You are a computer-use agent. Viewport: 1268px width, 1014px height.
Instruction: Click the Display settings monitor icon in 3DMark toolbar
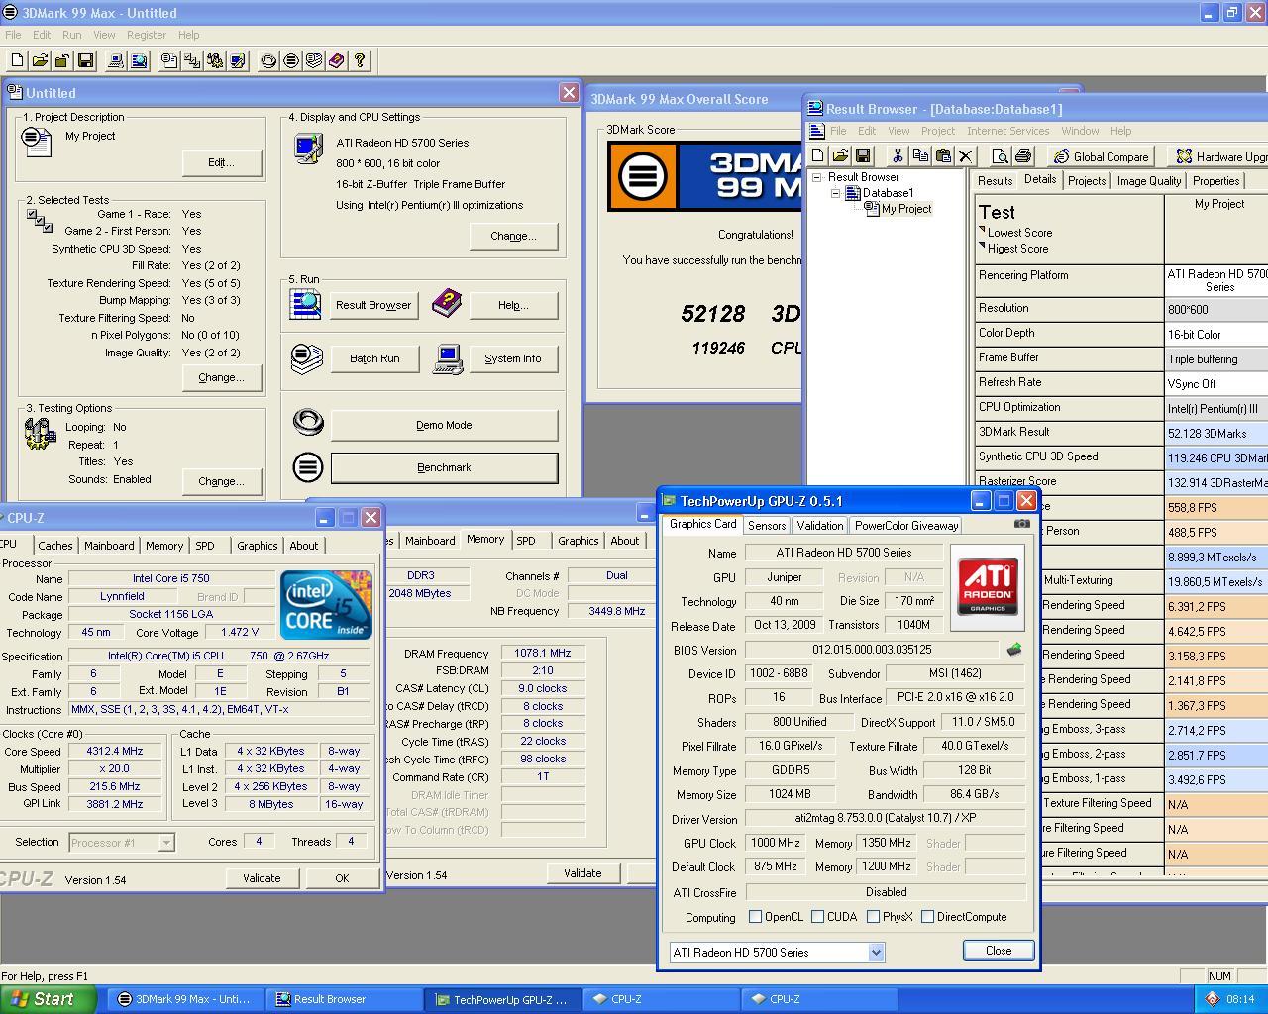(238, 61)
